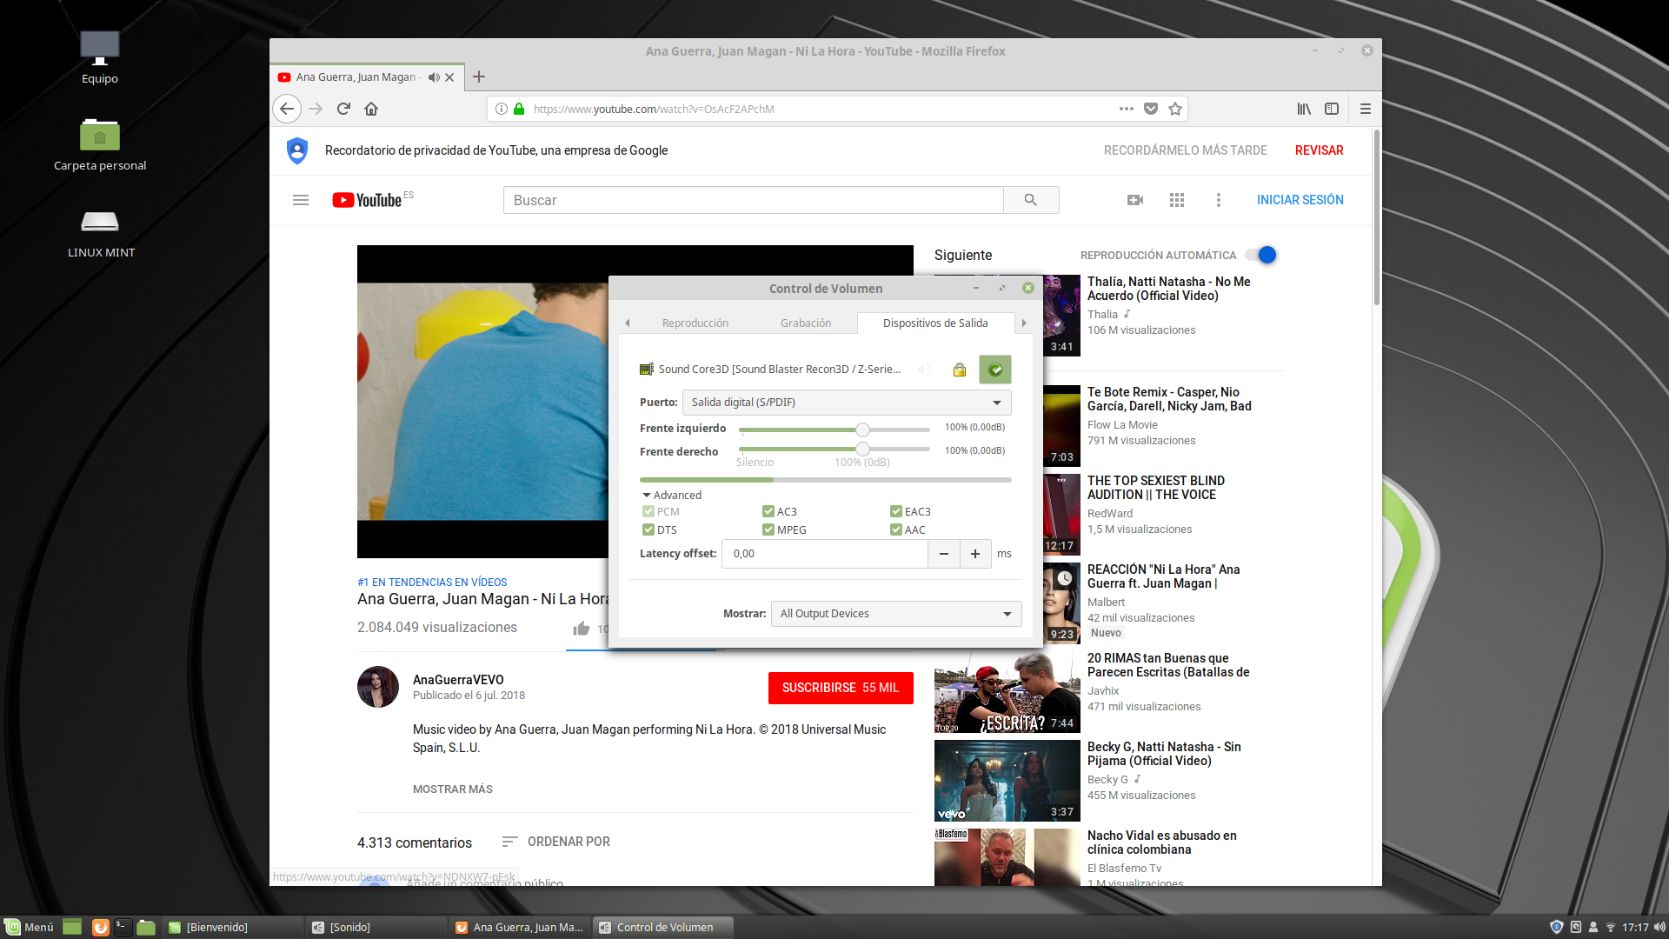Open a new Firefox tab
This screenshot has width=1669, height=939.
tap(479, 77)
